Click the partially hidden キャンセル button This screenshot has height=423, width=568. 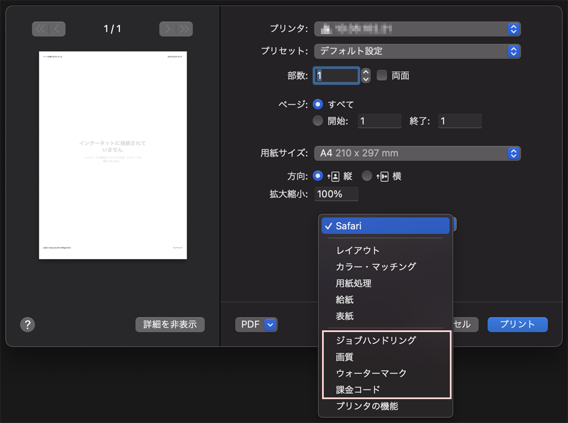point(466,325)
